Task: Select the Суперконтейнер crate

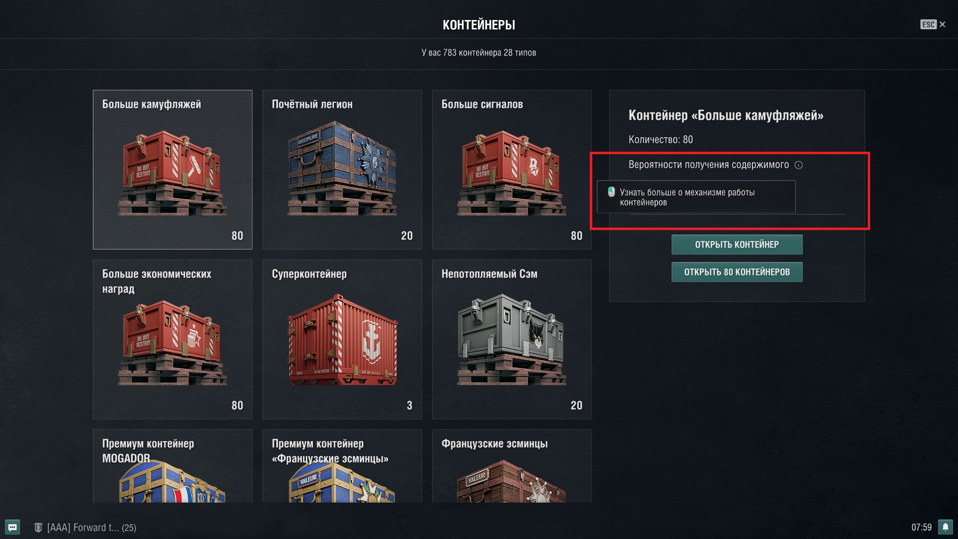Action: 342,339
